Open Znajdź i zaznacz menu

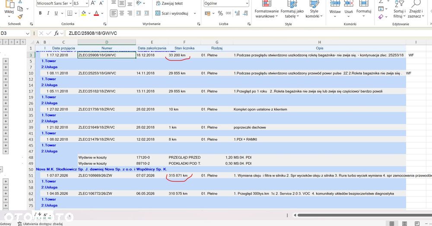tap(416, 9)
